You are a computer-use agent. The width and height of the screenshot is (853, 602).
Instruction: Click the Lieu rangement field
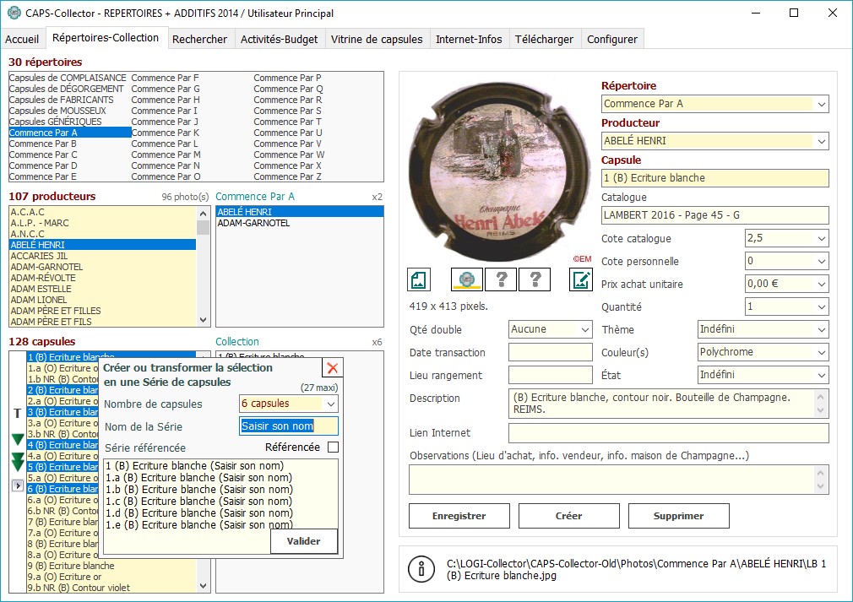point(550,375)
